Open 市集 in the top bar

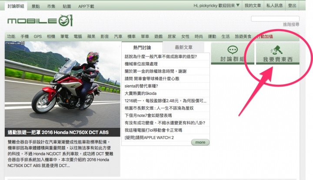click(x=51, y=7)
